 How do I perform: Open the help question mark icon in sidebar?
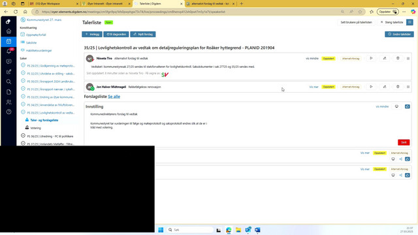pyautogui.click(x=8, y=112)
